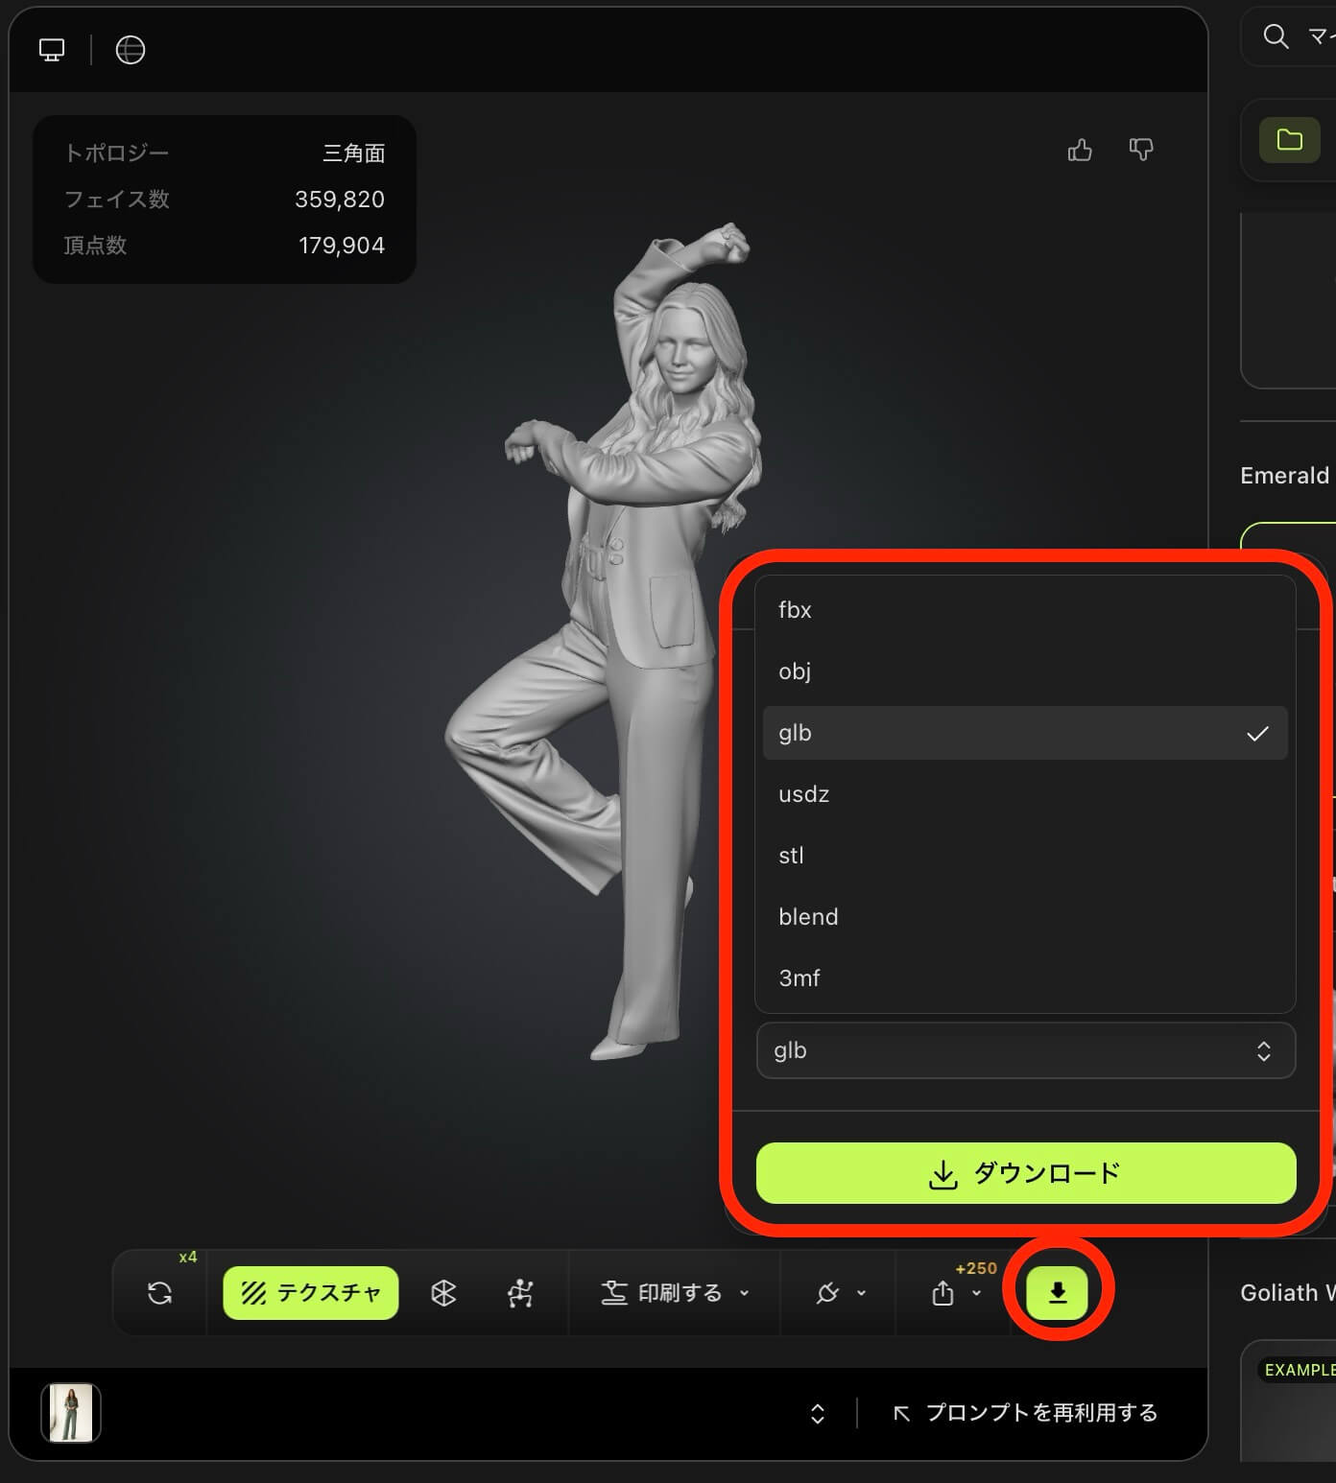Expand the plugin bridge dropdown
The image size is (1336, 1483).
coord(840,1293)
